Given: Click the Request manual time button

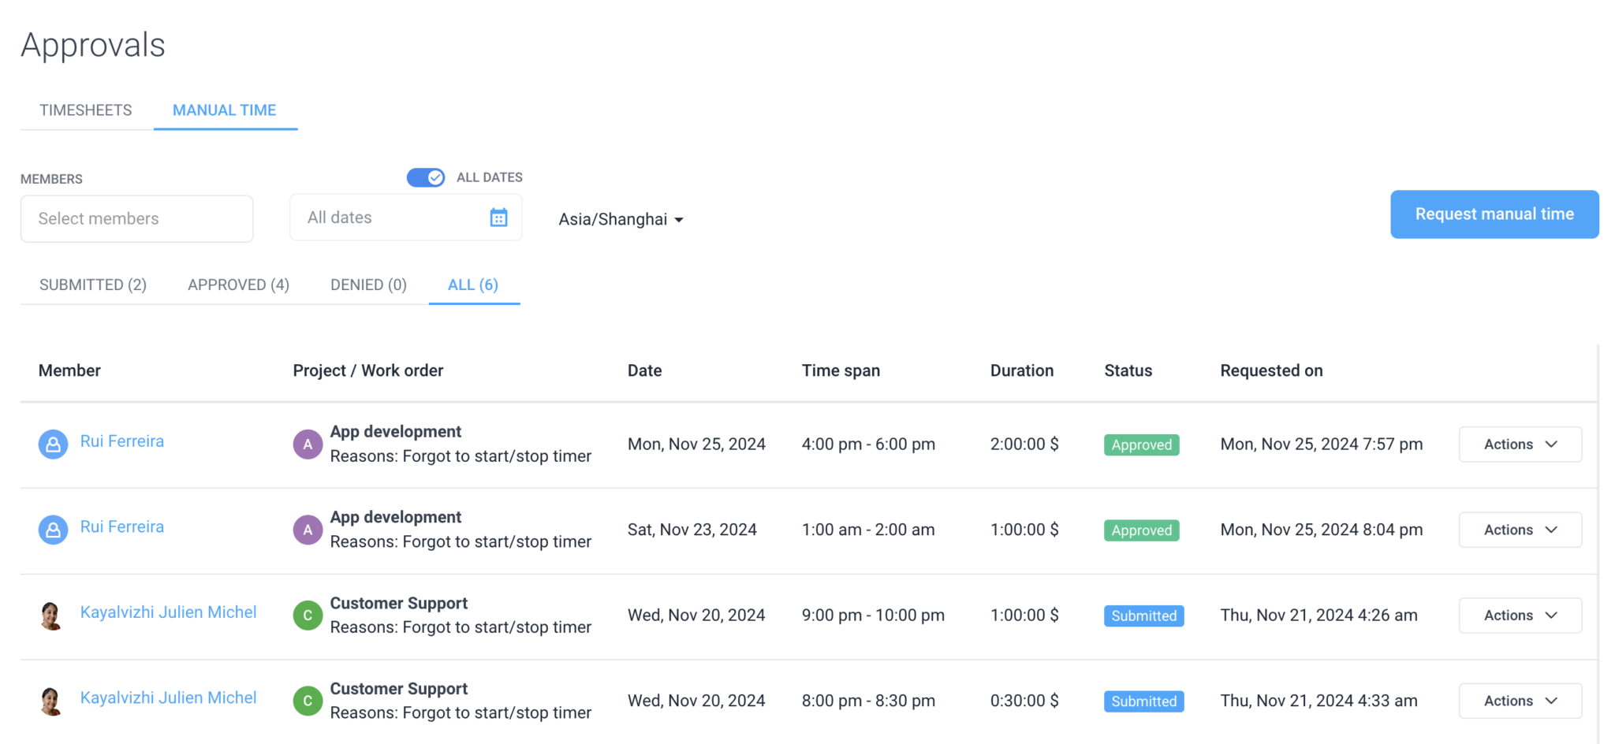Looking at the screenshot, I should coord(1494,214).
